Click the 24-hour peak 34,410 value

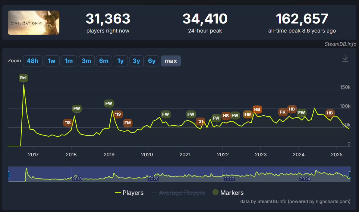pyautogui.click(x=205, y=19)
